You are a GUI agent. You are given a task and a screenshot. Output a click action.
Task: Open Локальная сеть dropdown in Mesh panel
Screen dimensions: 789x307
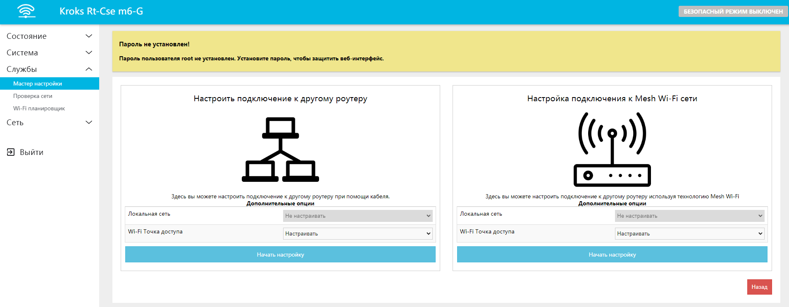(689, 216)
